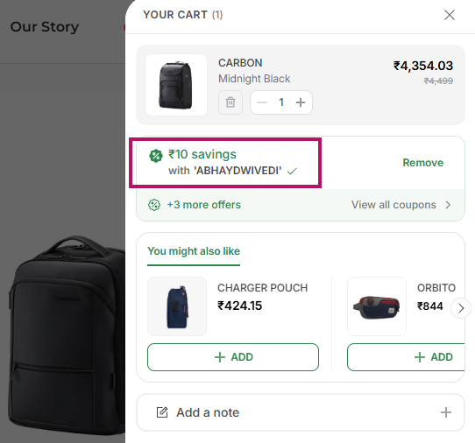This screenshot has width=475, height=443.
Task: Close the Your Cart panel
Action: [x=450, y=15]
